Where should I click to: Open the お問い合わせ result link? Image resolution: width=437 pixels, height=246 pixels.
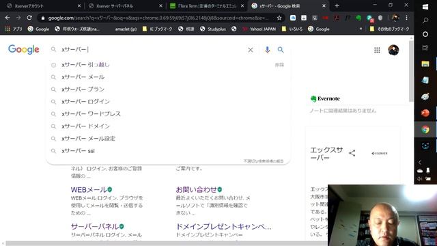tap(196, 190)
